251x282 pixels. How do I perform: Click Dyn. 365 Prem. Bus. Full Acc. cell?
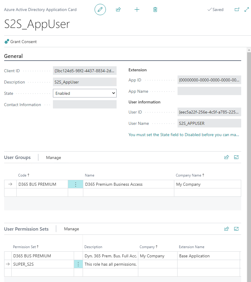[x=110, y=256]
